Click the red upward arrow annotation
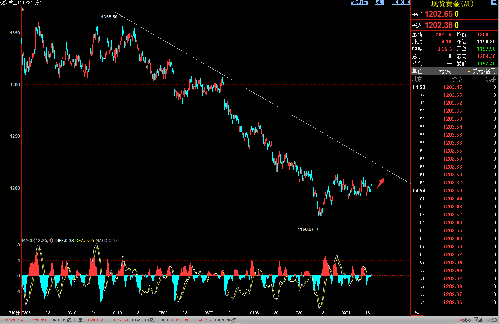The image size is (499, 324). click(x=380, y=184)
